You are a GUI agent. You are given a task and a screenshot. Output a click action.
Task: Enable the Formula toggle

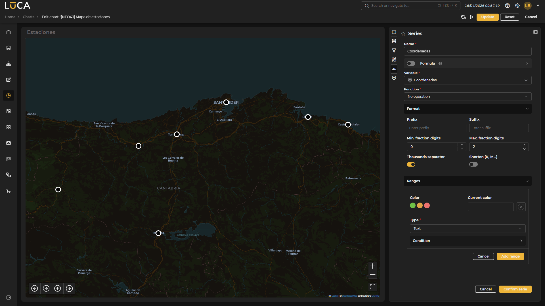point(411,63)
